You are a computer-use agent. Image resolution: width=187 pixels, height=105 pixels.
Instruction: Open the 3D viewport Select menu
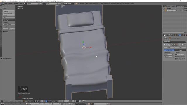pos(11,101)
